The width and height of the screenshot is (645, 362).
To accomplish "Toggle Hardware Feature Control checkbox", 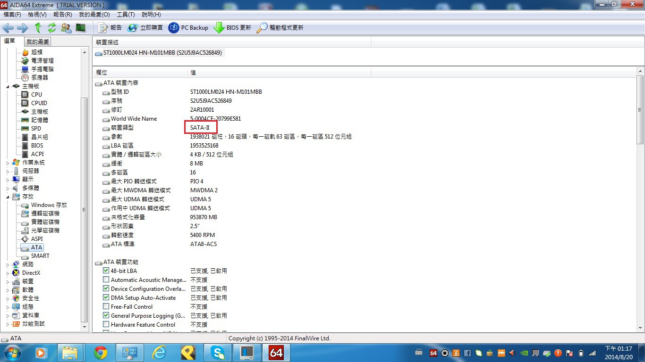I will pos(106,325).
